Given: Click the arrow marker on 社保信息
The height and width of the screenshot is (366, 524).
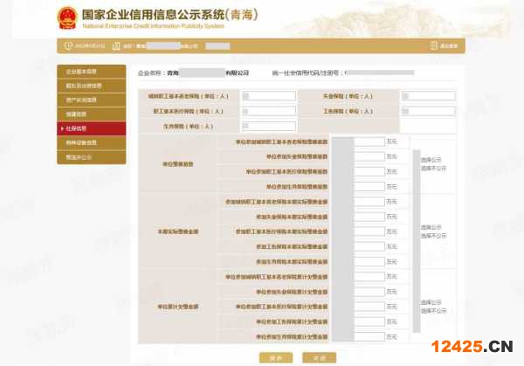Looking at the screenshot, I should click(62, 128).
